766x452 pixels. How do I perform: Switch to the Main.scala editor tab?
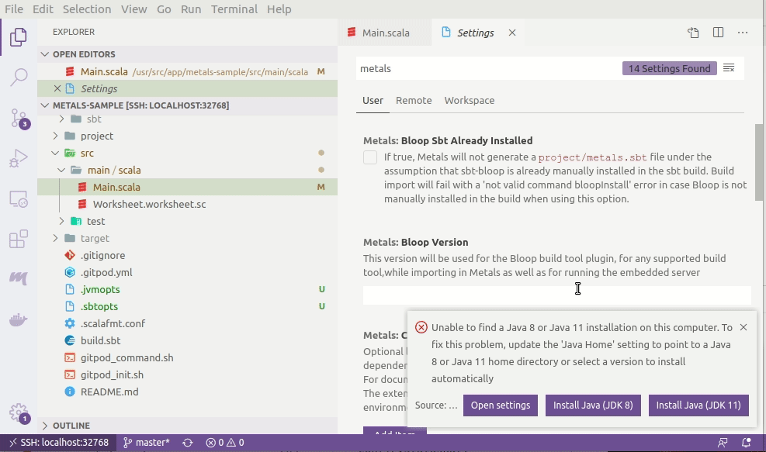385,33
